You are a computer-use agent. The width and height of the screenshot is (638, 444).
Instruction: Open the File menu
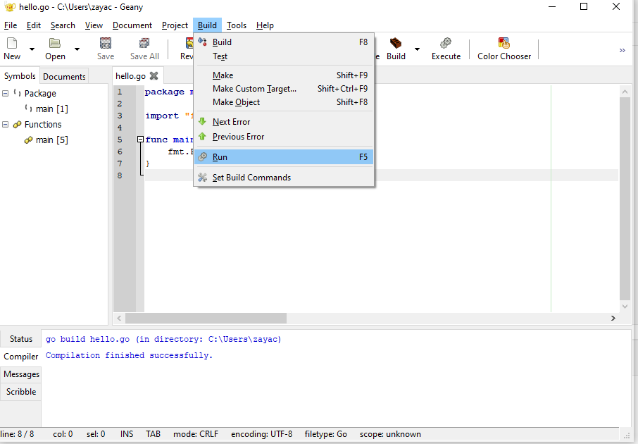tap(11, 25)
